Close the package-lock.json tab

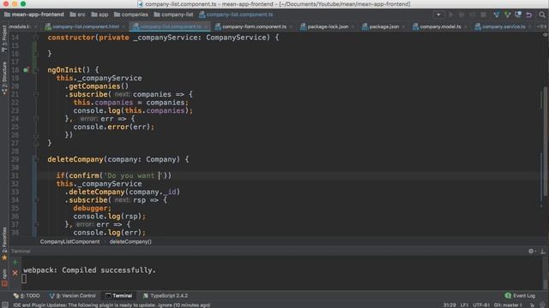(353, 27)
